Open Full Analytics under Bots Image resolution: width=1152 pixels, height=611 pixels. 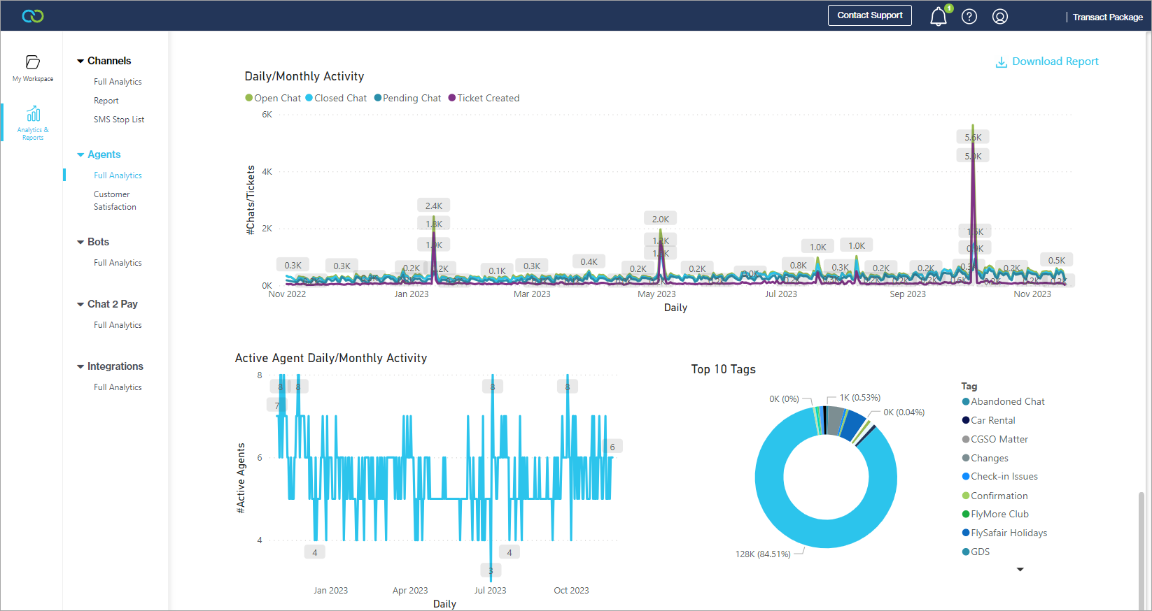point(118,263)
